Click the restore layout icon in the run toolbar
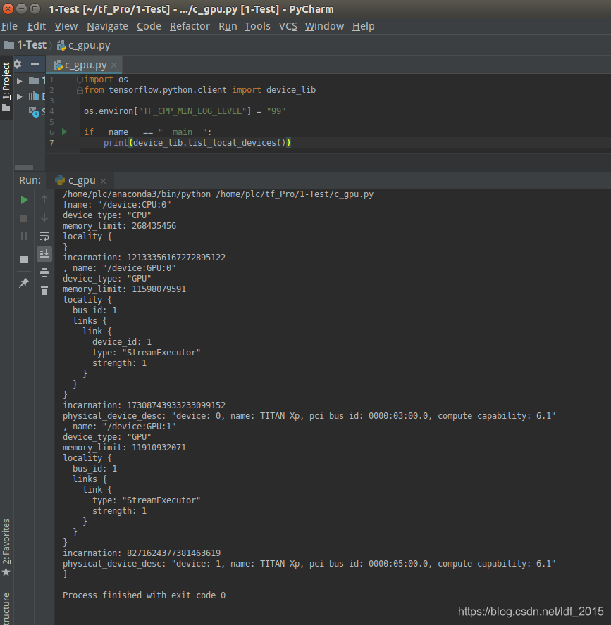Screen dimensions: 611x625 pos(24,260)
